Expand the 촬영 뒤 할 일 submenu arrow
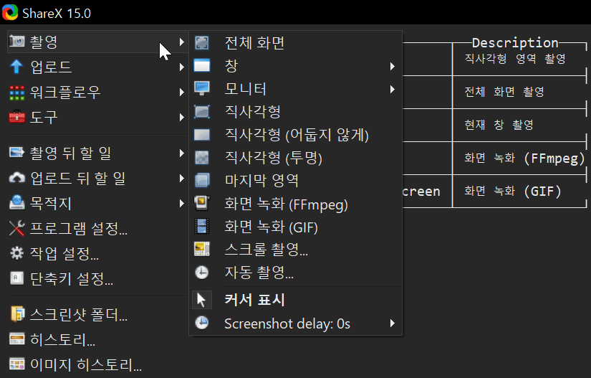 182,153
